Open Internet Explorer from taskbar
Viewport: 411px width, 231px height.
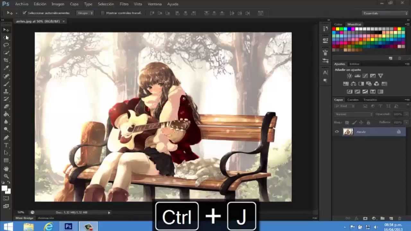(x=48, y=227)
